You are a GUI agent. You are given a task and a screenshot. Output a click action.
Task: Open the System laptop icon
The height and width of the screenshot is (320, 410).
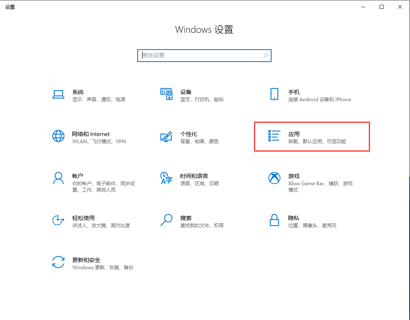click(58, 94)
